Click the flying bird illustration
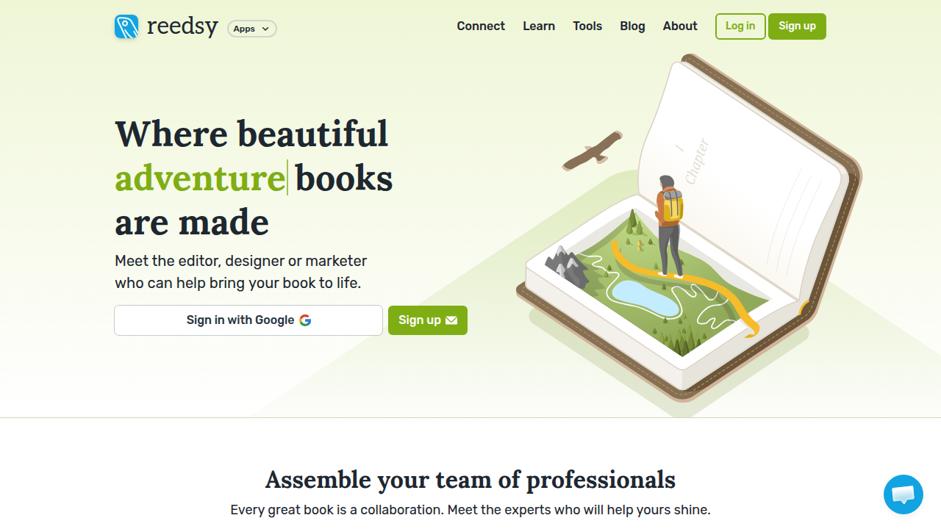The width and height of the screenshot is (941, 529). tap(593, 151)
